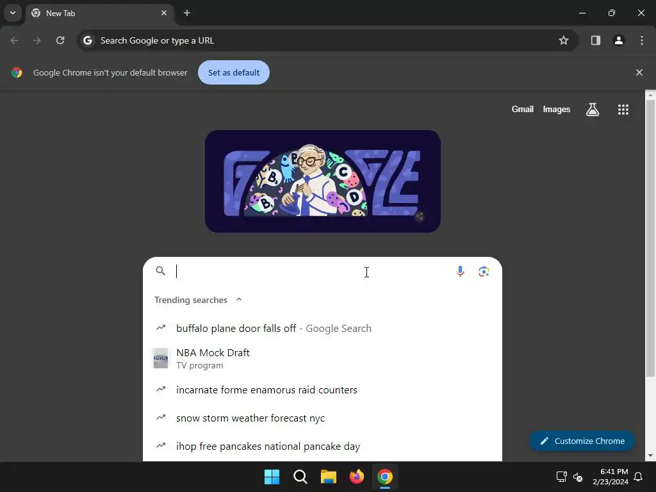656x492 pixels.
Task: Select the New Tab tab
Action: pyautogui.click(x=99, y=13)
